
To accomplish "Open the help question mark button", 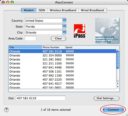I will pyautogui.click(x=7, y=110).
